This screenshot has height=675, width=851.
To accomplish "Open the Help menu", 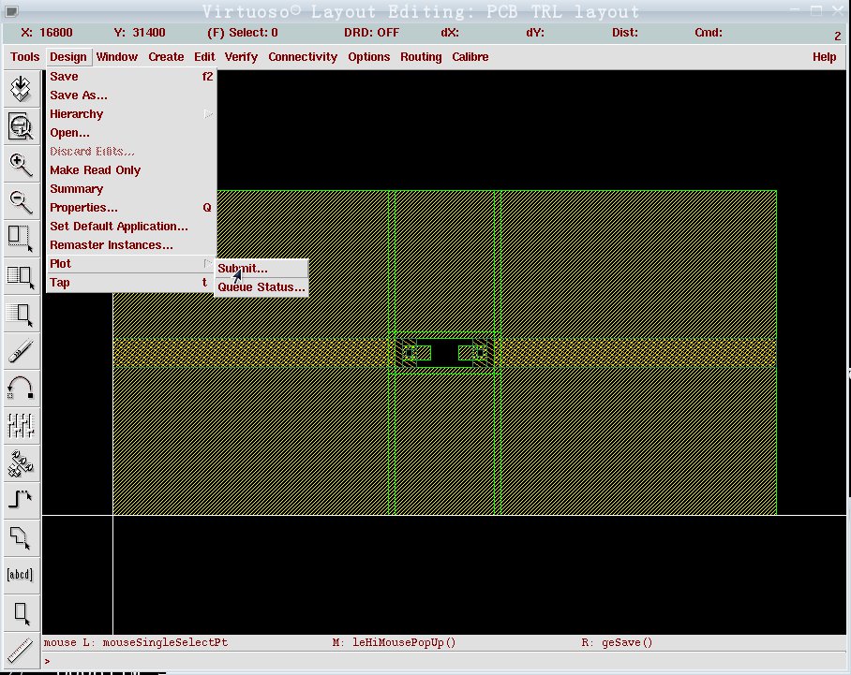I will point(824,57).
